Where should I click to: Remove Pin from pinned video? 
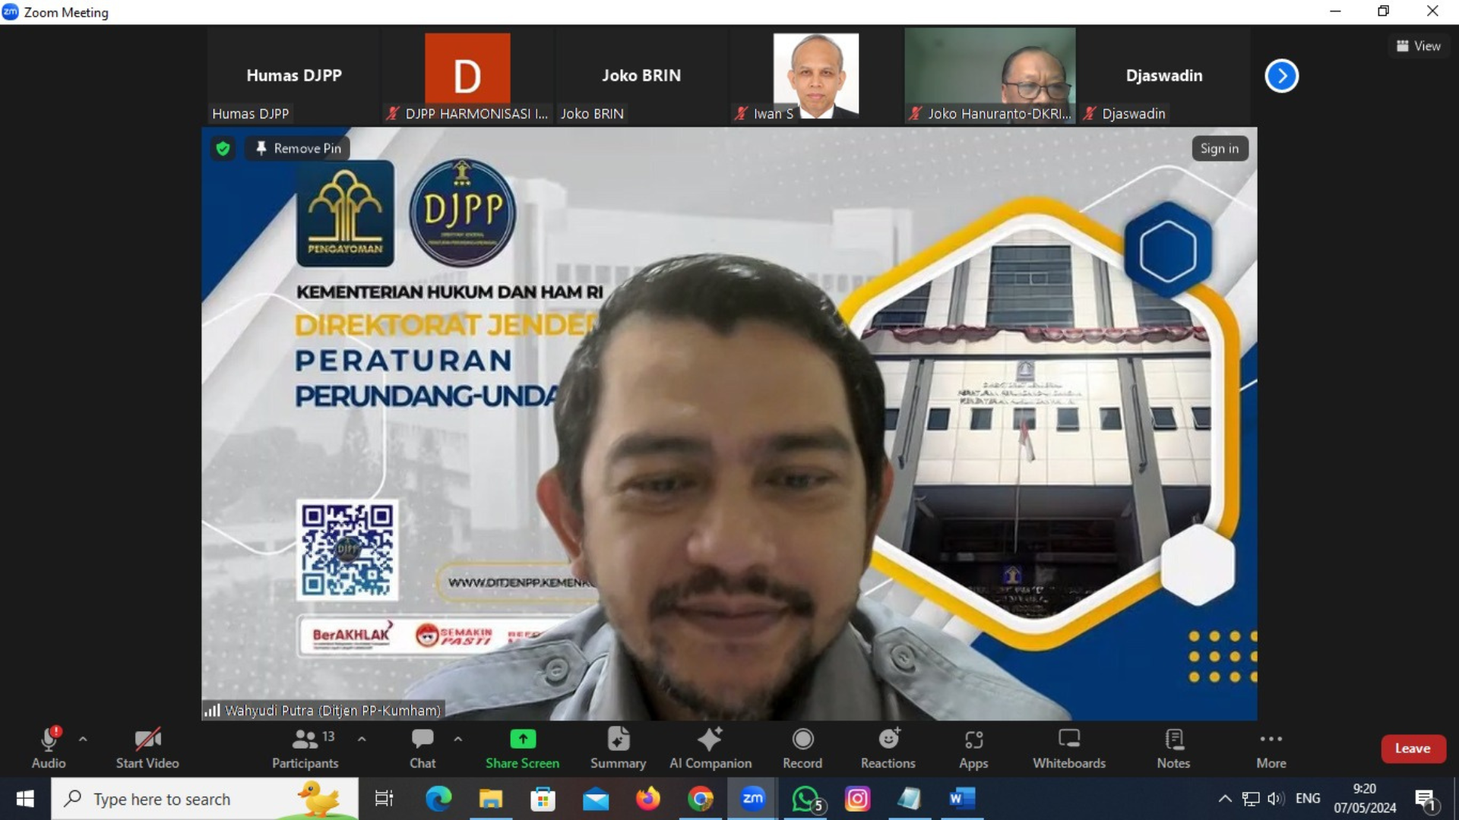298,148
